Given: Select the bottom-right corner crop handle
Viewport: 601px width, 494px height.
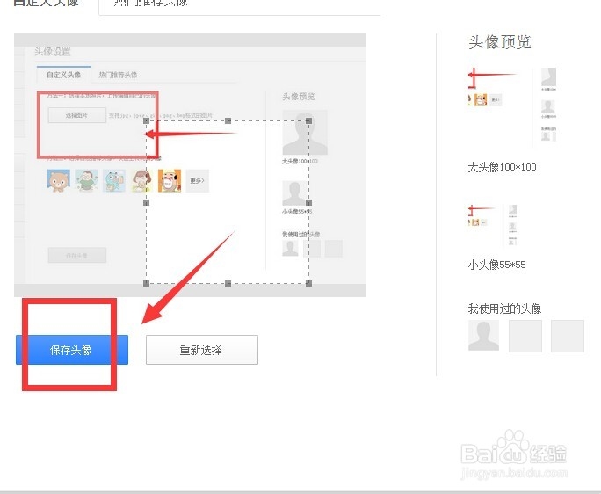Looking at the screenshot, I should [x=309, y=283].
